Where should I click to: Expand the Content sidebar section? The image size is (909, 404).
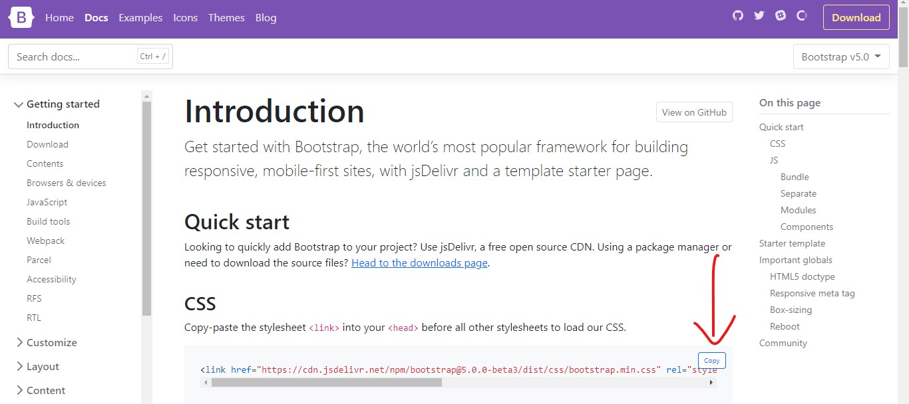pos(39,391)
